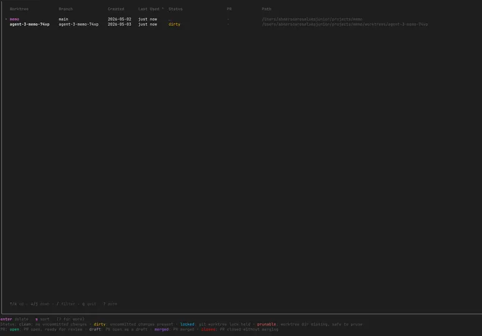
Task: Click the "(? for more)" hint
Action: pyautogui.click(x=70, y=319)
